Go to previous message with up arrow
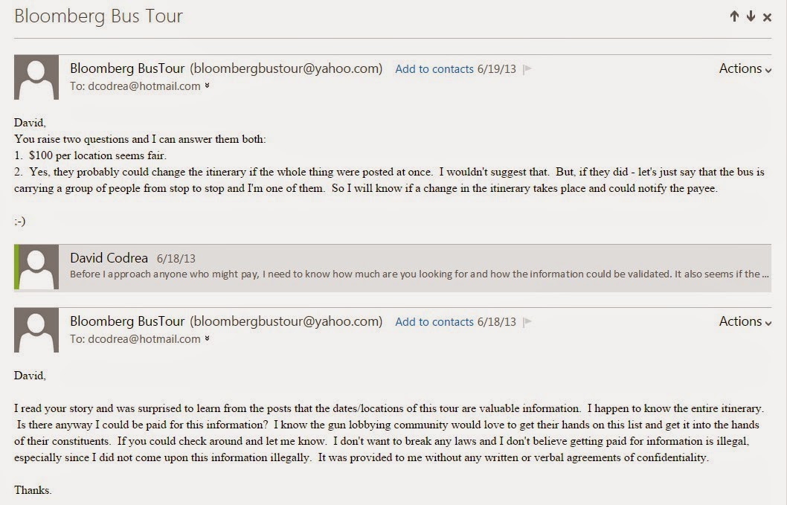 tap(734, 16)
